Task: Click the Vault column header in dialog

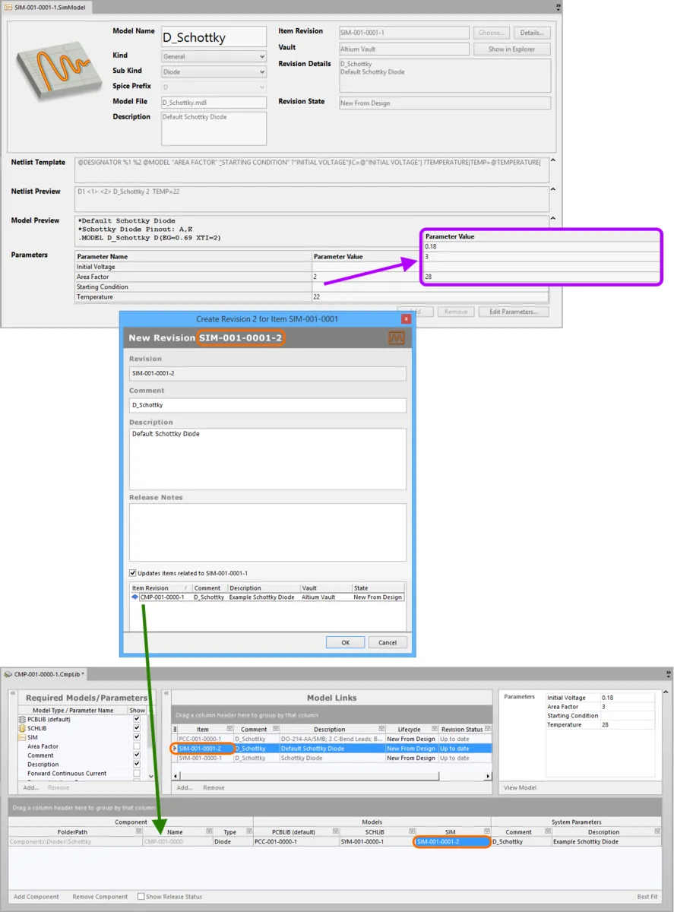Action: [325, 588]
